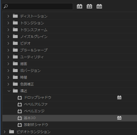Click the トランジション folder label

point(32,23)
